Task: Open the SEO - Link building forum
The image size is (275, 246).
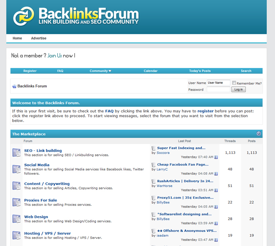Action: tap(43, 151)
